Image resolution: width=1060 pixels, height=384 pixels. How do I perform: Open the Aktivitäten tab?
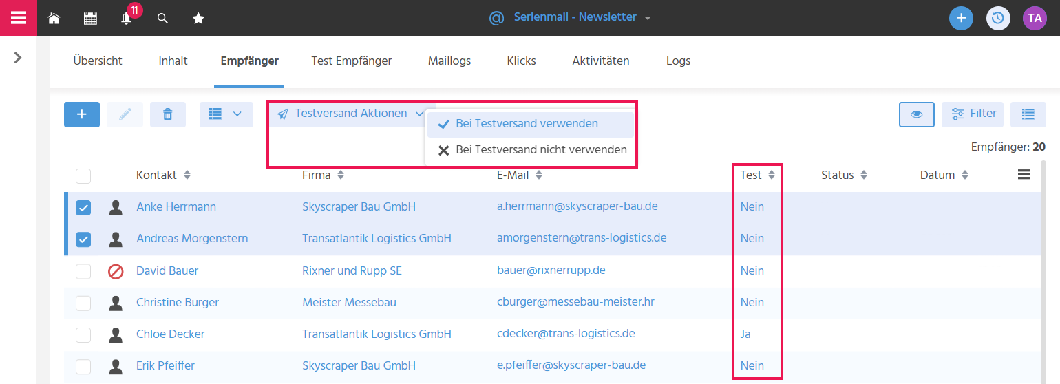click(601, 61)
